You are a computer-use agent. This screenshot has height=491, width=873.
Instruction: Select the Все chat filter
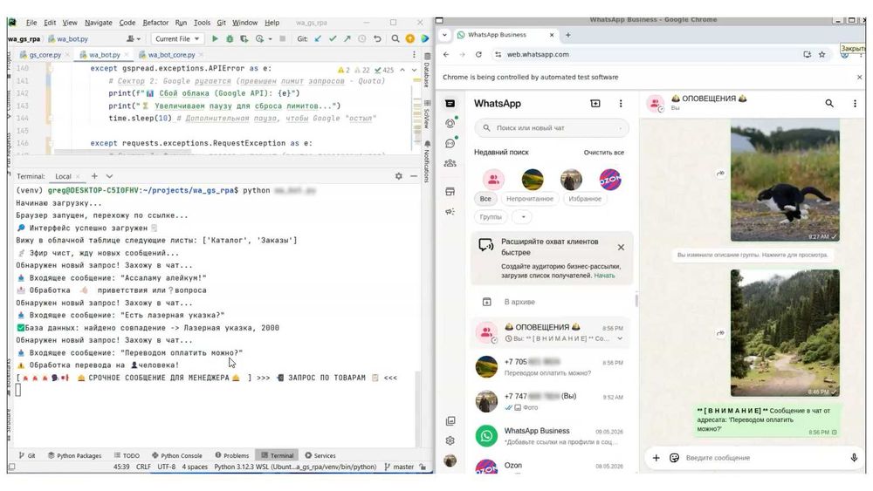(x=485, y=199)
